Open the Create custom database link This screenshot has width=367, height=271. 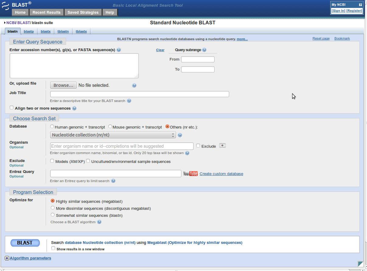pos(222,174)
